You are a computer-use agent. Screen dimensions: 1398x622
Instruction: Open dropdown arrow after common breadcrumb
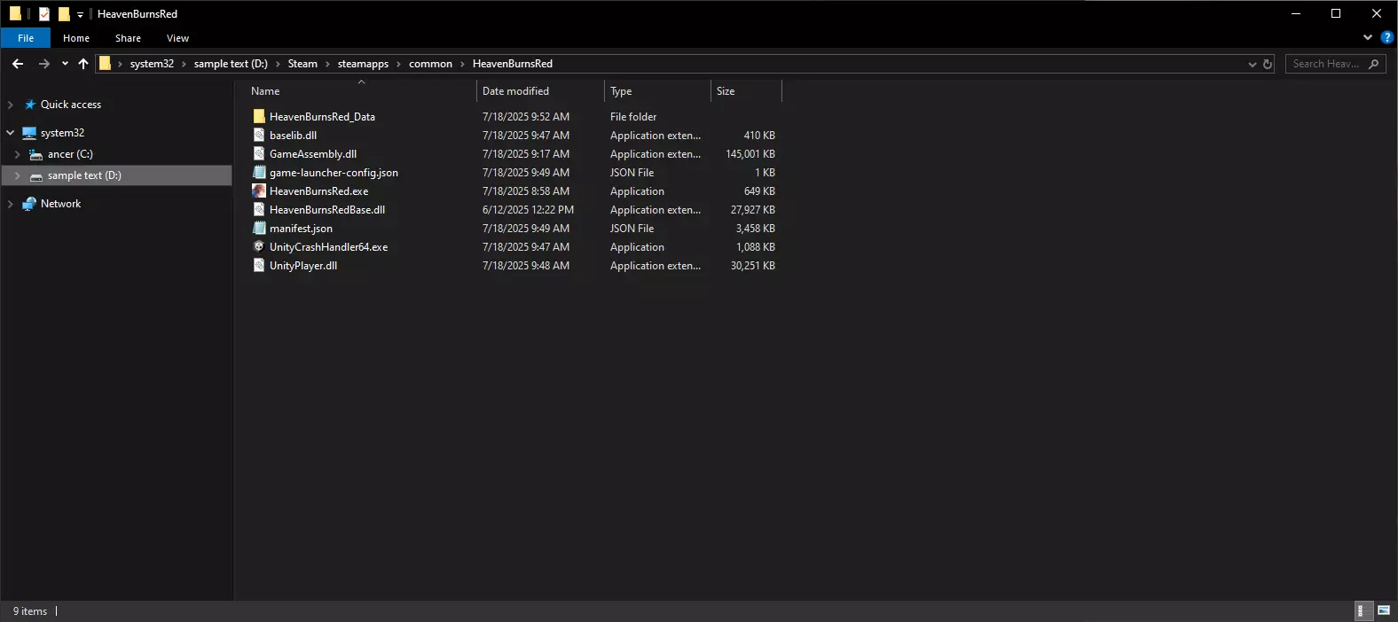click(462, 64)
